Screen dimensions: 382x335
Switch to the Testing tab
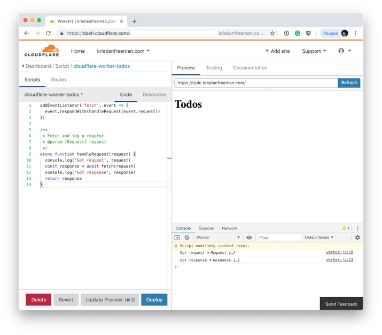click(214, 68)
